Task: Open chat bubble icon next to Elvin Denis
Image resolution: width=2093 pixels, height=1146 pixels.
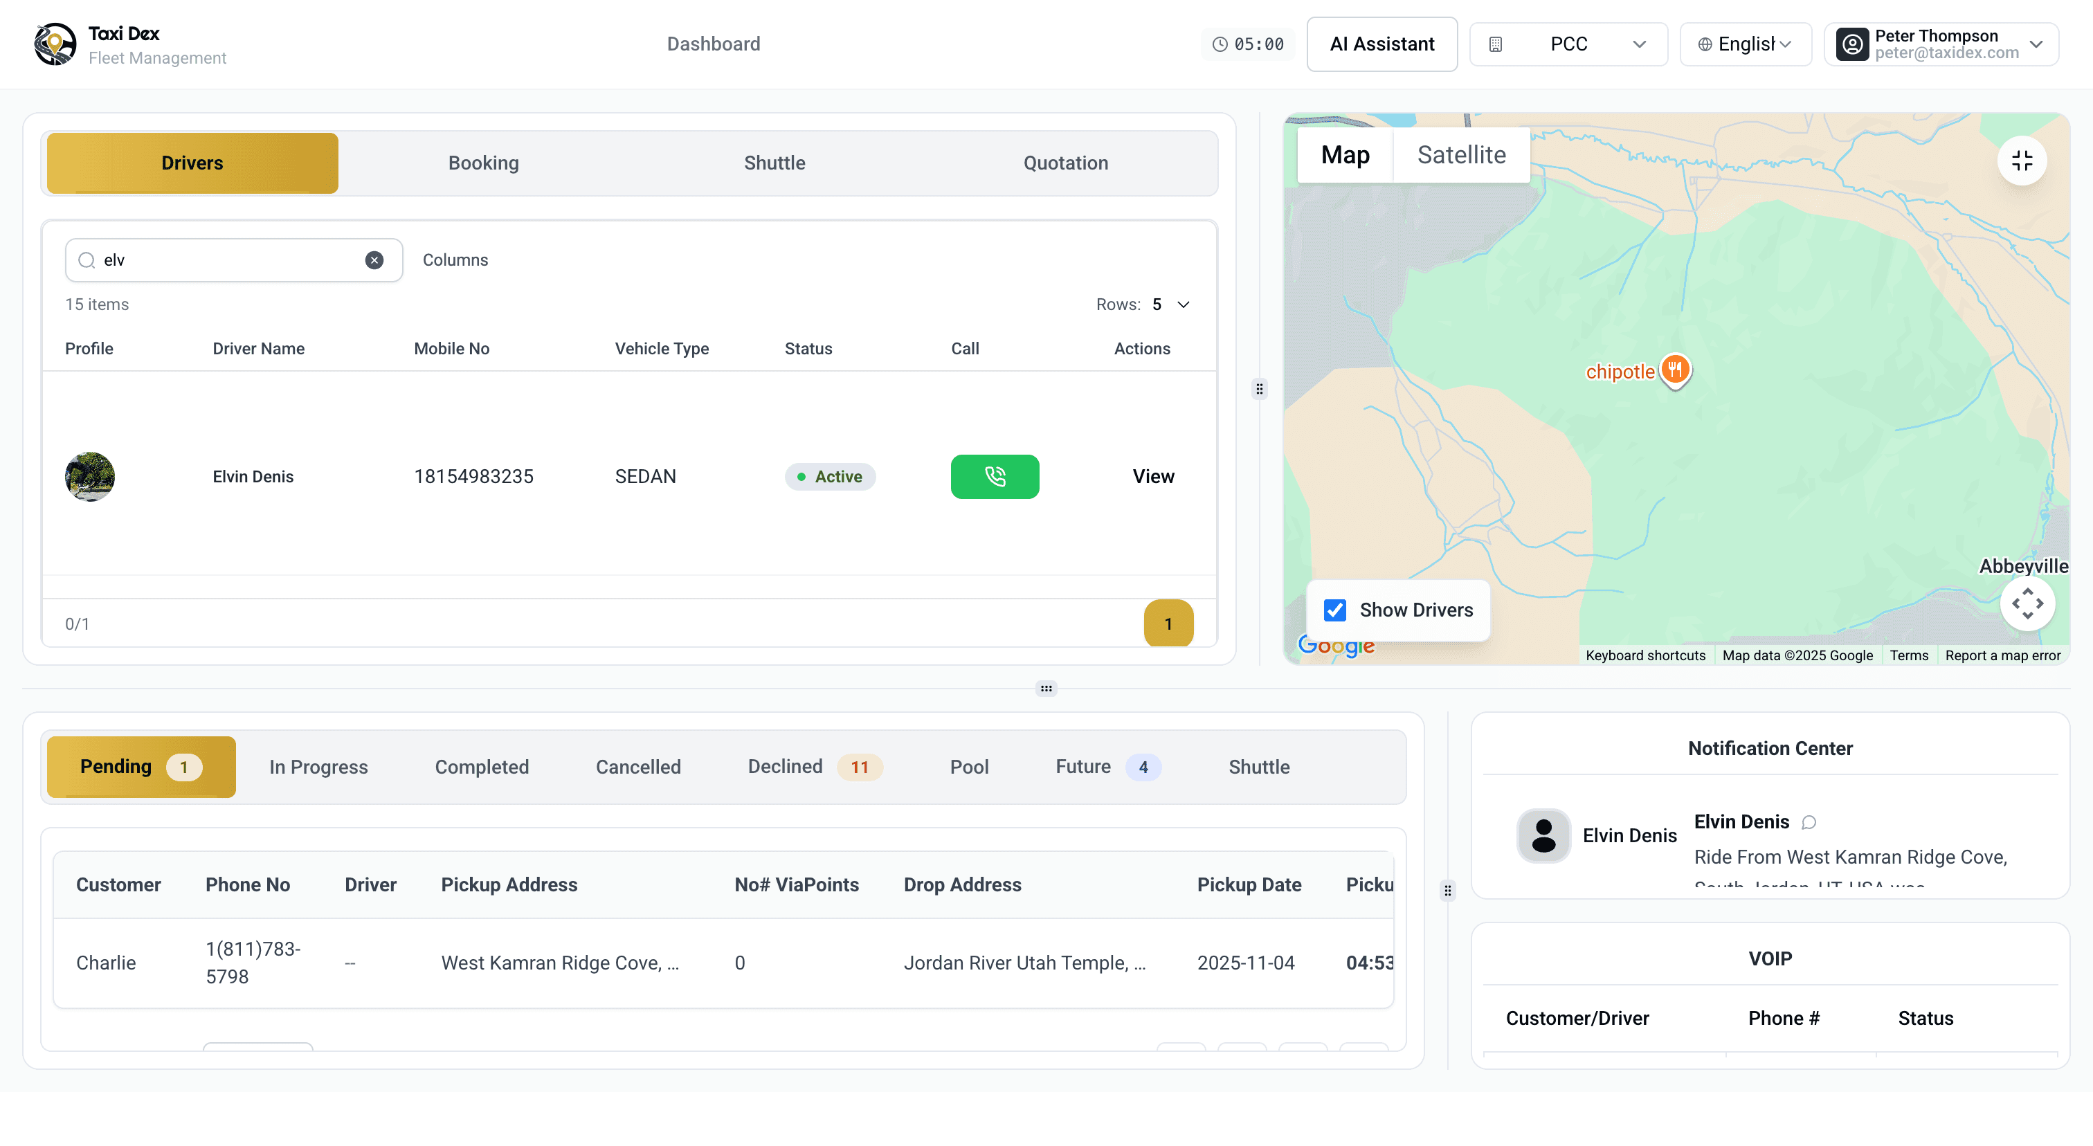Action: pos(1809,823)
